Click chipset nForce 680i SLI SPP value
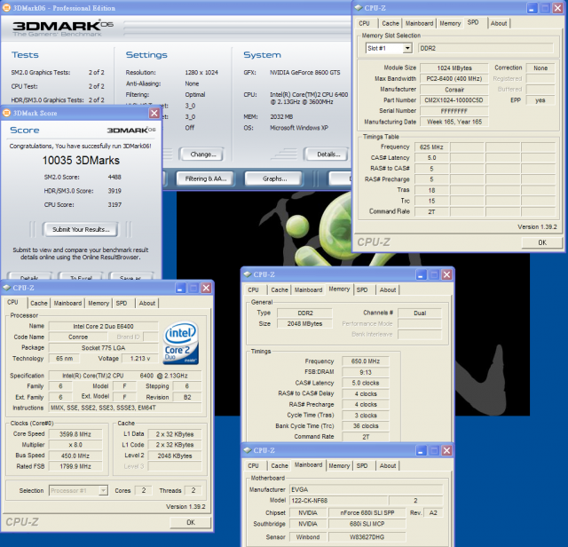Viewport: 568px width, 547px height. [x=367, y=513]
